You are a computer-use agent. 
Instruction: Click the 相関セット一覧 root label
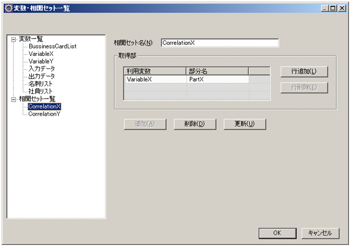[x=37, y=99]
